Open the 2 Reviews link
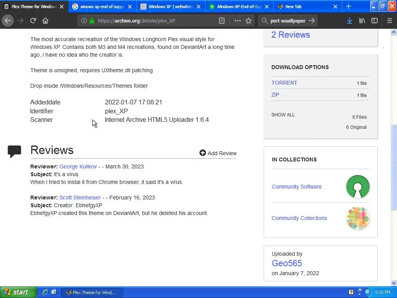Screen dimensions: 397x298 [290, 35]
